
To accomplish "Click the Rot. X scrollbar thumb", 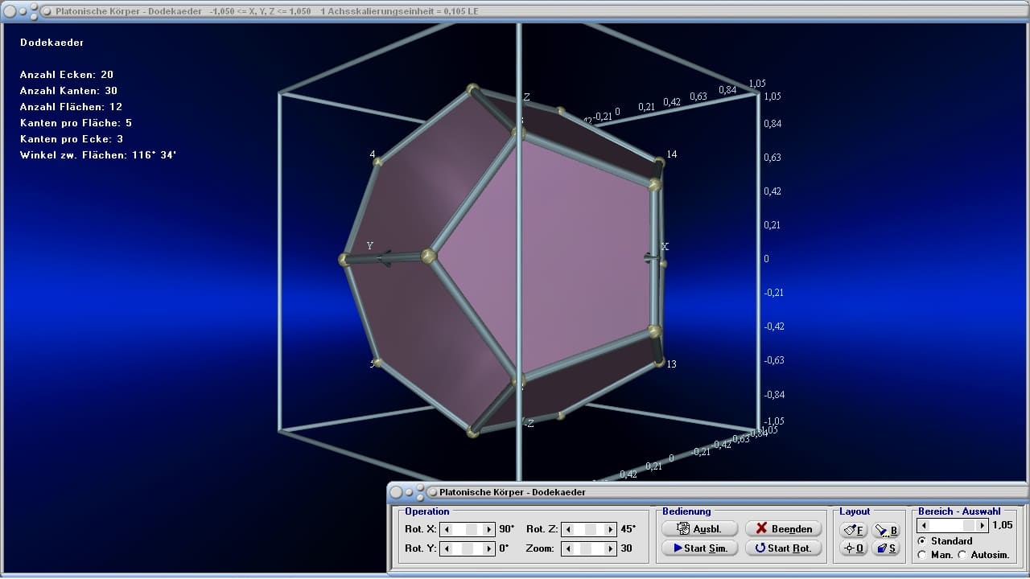I will tap(473, 529).
